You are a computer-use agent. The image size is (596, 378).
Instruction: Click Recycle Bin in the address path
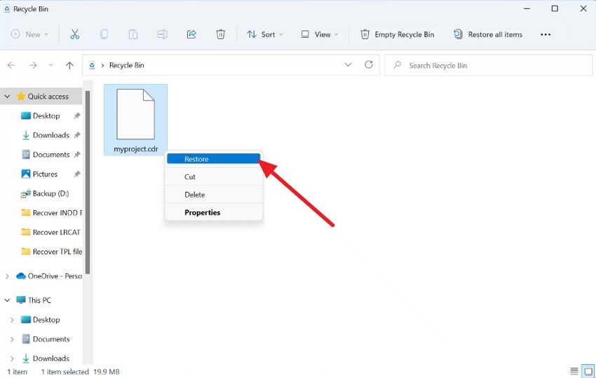[127, 65]
